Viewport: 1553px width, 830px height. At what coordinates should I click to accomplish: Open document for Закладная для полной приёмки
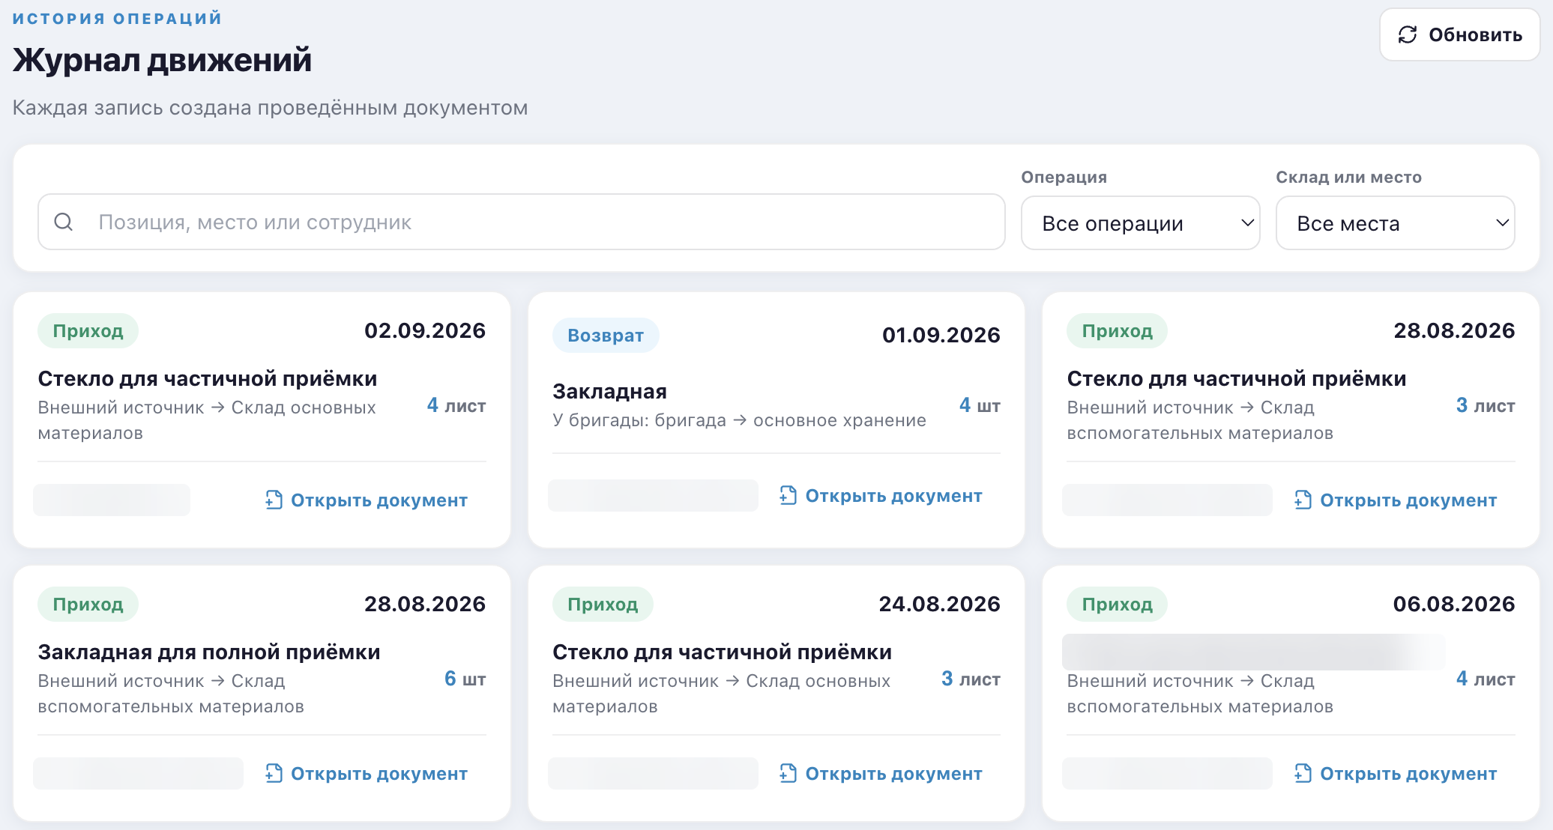(x=366, y=774)
